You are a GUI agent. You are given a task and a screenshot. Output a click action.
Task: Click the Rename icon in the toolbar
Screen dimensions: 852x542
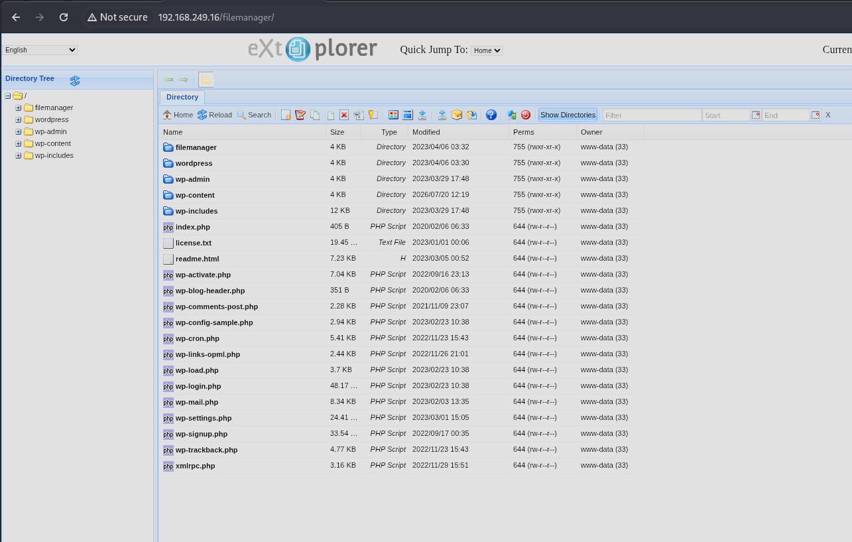pyautogui.click(x=359, y=115)
